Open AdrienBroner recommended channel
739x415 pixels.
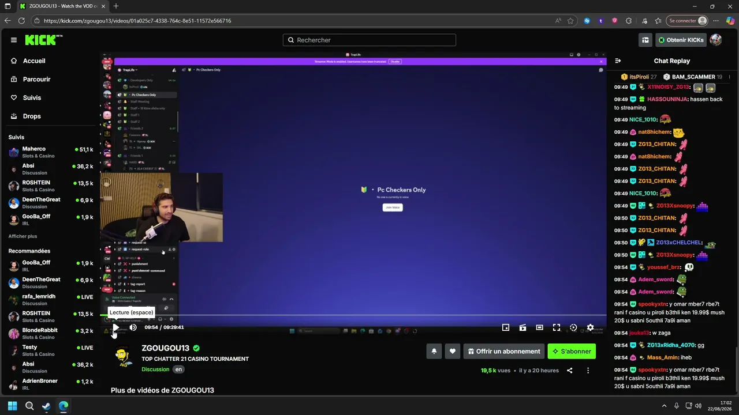coord(50,384)
